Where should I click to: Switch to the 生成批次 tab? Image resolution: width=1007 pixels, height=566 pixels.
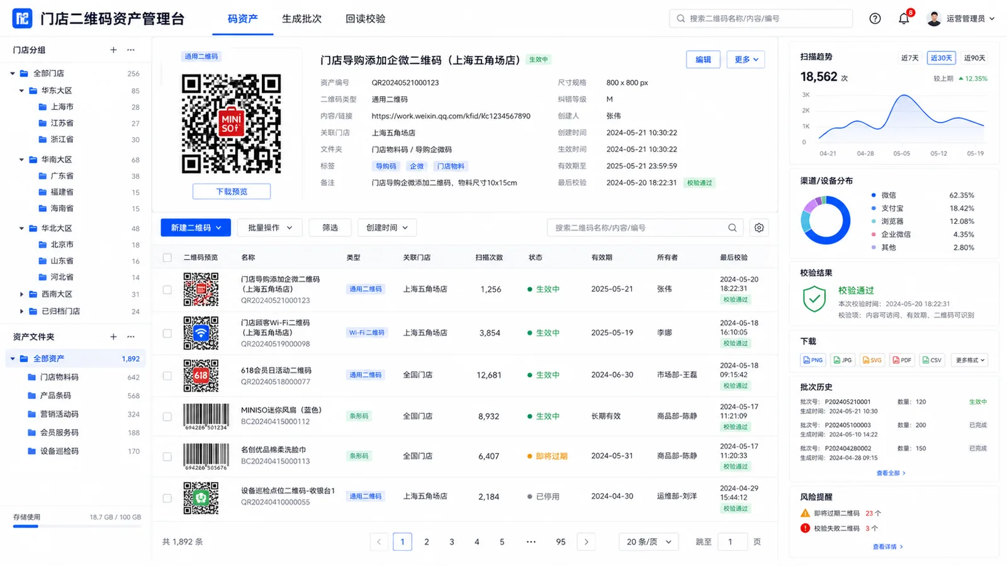302,19
